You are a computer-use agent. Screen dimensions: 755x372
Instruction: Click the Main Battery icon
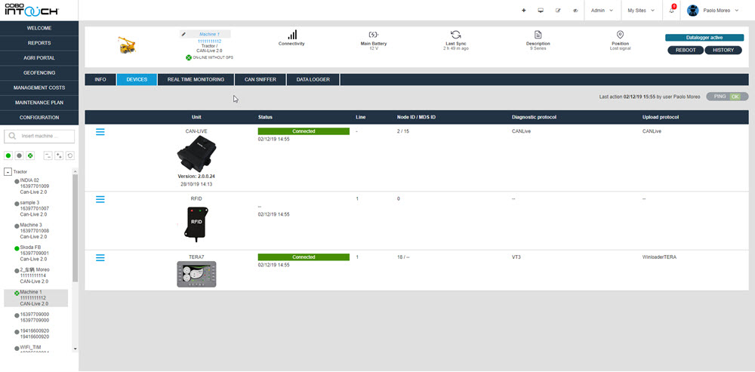(x=374, y=35)
